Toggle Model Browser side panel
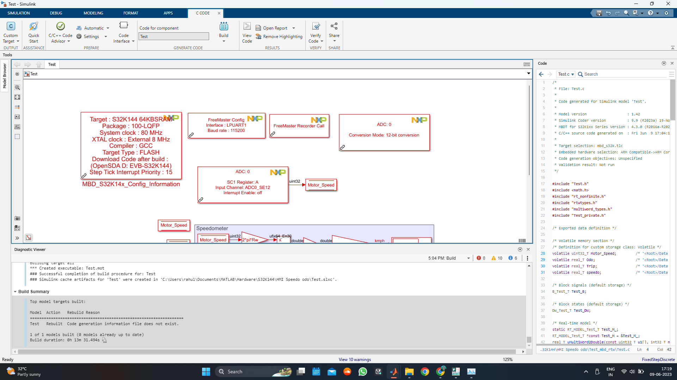 [x=5, y=76]
